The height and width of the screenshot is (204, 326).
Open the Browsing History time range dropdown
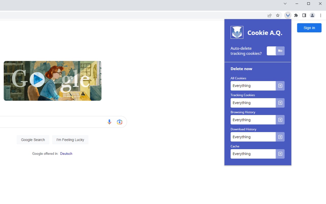(x=253, y=120)
